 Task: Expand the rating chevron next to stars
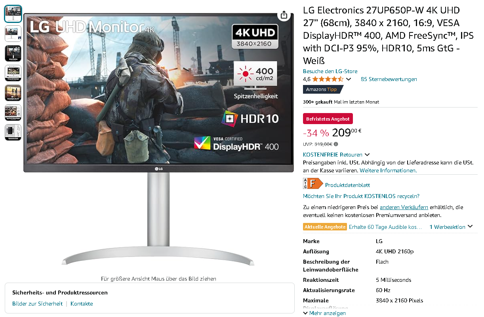coord(349,79)
